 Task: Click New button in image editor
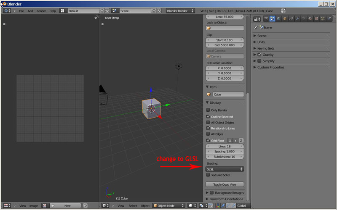coord(67,206)
